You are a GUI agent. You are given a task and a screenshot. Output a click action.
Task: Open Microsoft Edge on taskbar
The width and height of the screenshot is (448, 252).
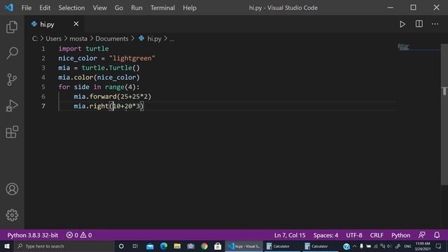(163, 246)
